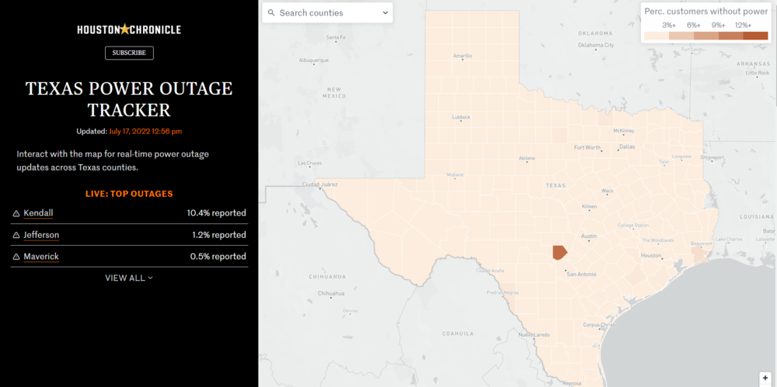Open the Search counties dropdown arrow

(x=385, y=13)
